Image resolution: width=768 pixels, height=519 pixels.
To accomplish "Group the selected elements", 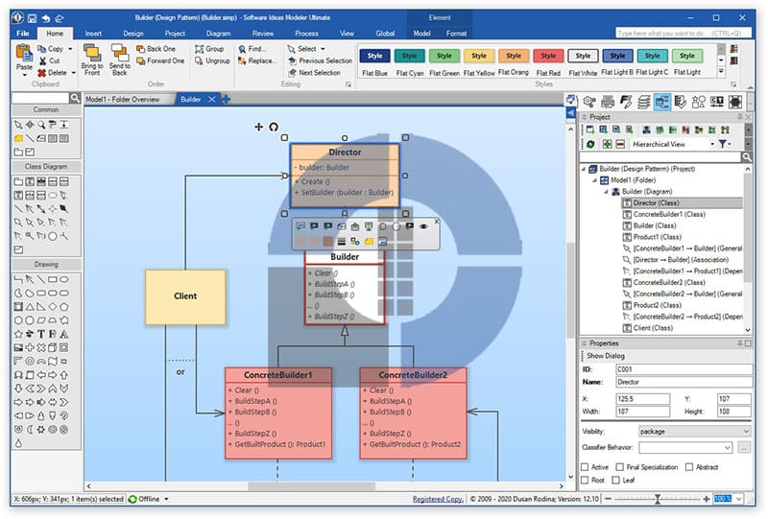I will tap(209, 49).
